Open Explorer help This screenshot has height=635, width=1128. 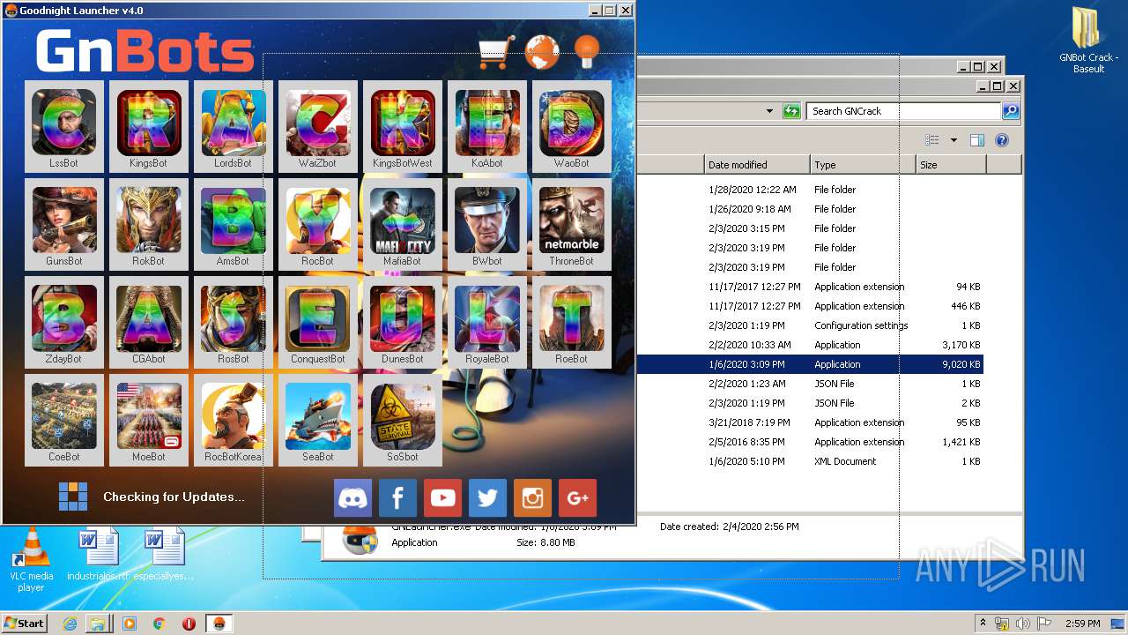(1002, 140)
